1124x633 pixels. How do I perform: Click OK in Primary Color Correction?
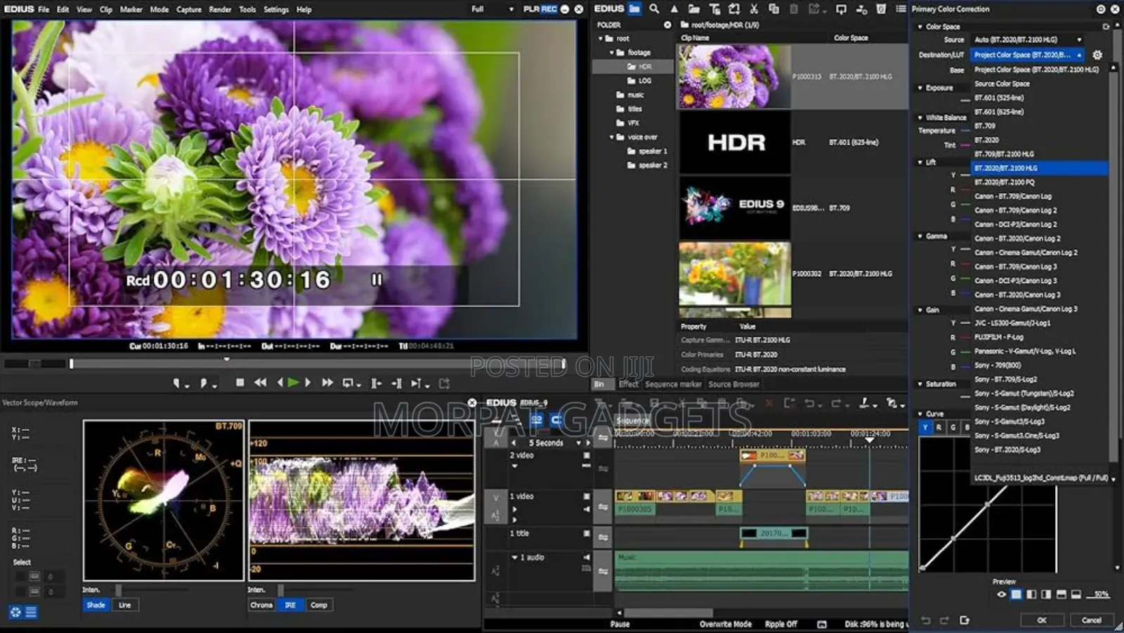[1043, 620]
